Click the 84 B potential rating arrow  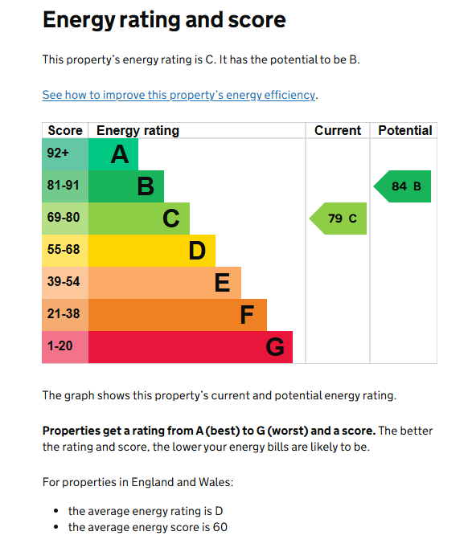402,186
